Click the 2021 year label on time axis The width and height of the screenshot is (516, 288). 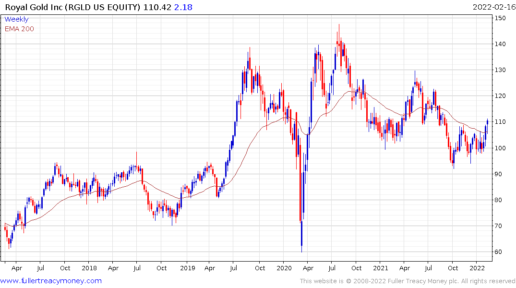pos(381,268)
